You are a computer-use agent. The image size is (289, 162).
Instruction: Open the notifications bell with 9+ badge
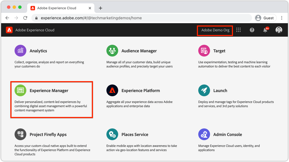coord(265,30)
